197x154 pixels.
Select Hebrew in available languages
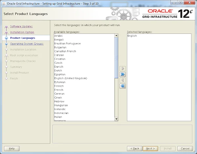[x=84, y=101]
